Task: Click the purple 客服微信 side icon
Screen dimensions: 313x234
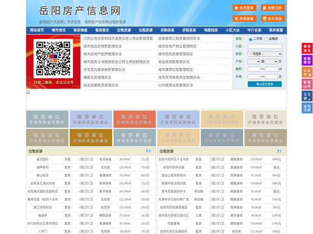Action: click(307, 60)
